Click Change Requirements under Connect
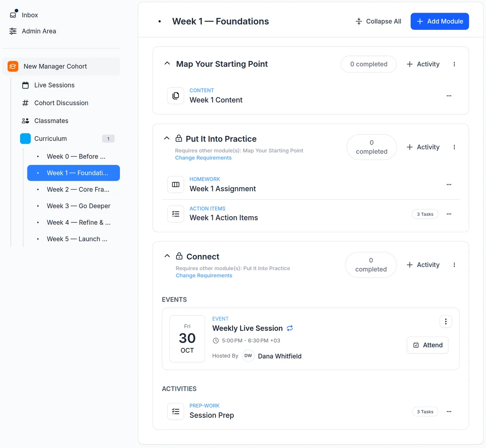This screenshot has width=486, height=448. click(x=204, y=275)
